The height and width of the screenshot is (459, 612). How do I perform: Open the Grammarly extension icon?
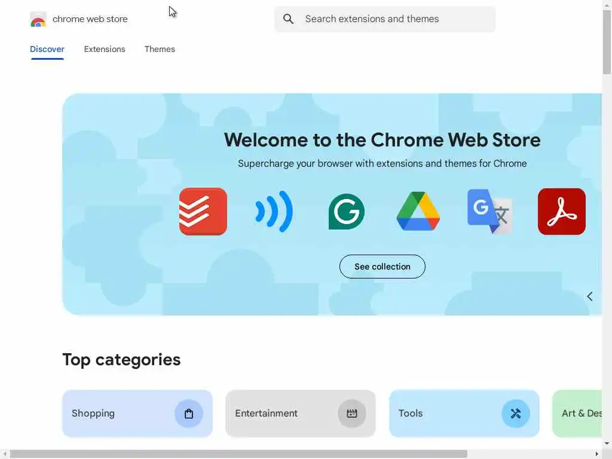[x=347, y=212]
